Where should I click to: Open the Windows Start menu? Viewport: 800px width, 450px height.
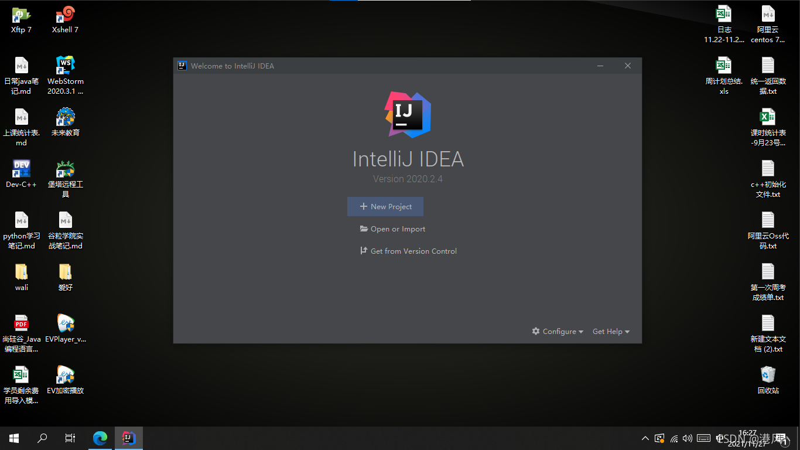tap(14, 438)
